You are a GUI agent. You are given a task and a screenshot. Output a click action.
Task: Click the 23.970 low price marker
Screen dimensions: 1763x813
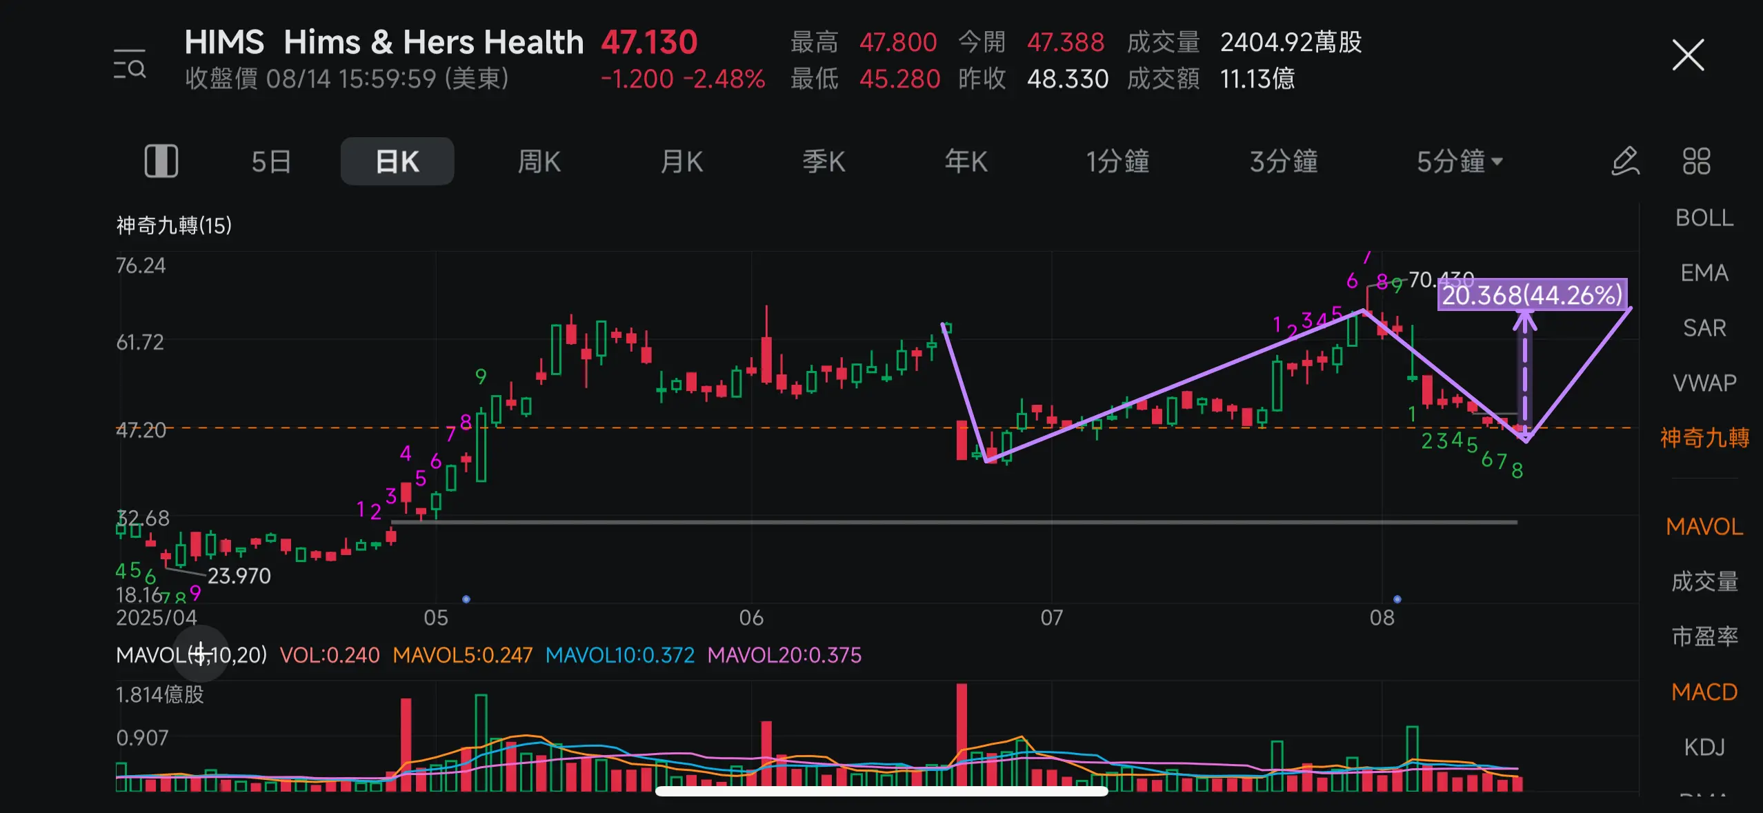pos(239,576)
